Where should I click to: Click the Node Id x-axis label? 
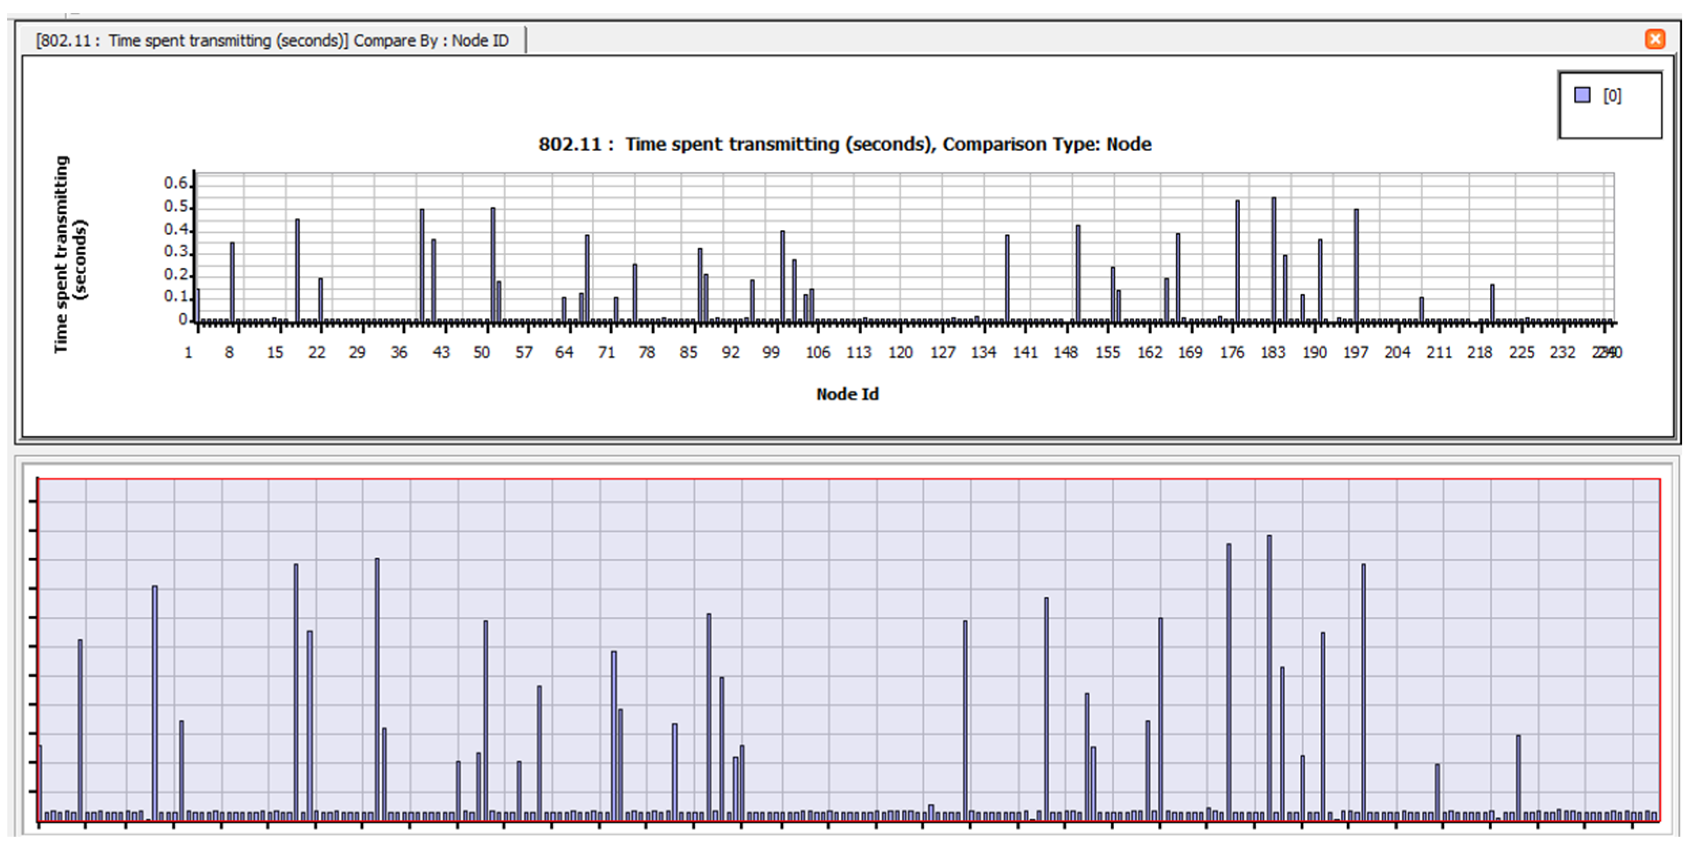coord(847,394)
